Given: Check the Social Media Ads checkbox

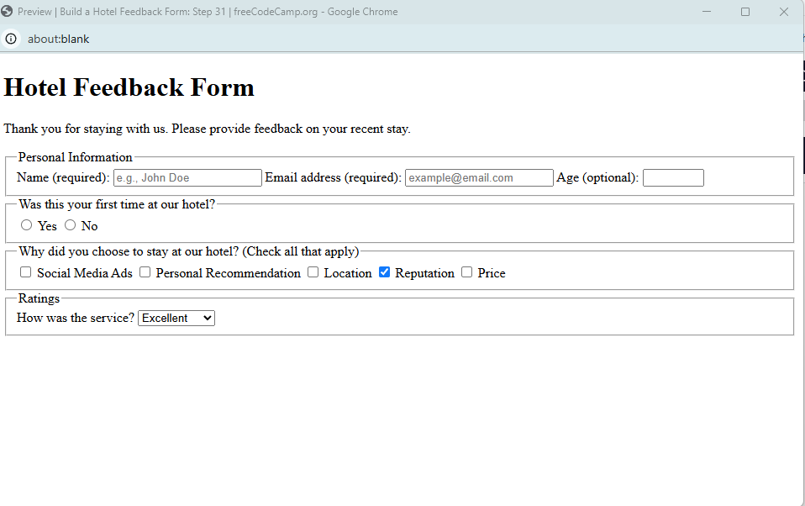Looking at the screenshot, I should coord(26,272).
